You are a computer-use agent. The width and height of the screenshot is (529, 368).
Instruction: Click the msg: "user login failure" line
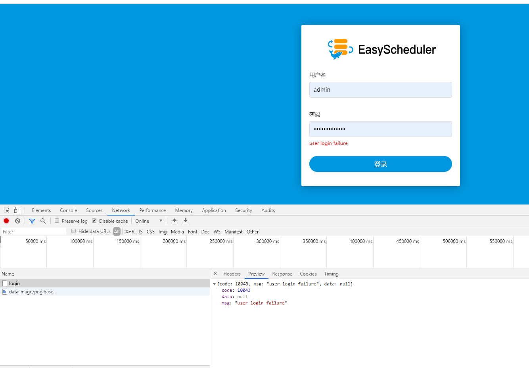[254, 303]
